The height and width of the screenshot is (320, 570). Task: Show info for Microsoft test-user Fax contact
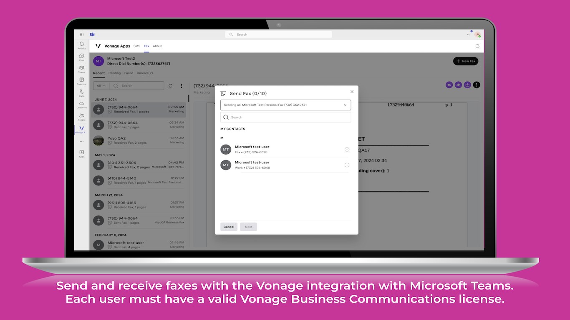pyautogui.click(x=347, y=150)
